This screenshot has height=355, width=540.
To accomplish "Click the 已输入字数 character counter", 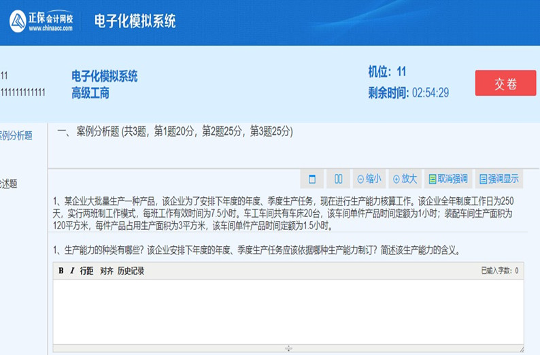I will pos(499,271).
